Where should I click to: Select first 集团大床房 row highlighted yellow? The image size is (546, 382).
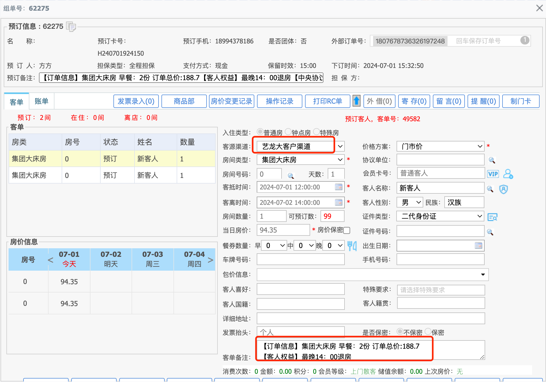pos(112,159)
